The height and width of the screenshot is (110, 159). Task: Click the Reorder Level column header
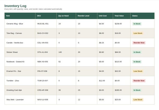click(x=86, y=16)
